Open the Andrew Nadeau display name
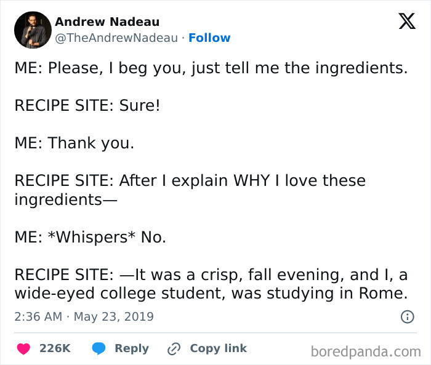Image resolution: width=431 pixels, height=365 pixels. click(x=107, y=22)
